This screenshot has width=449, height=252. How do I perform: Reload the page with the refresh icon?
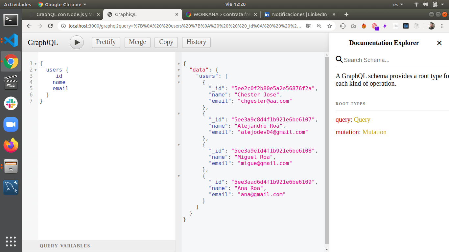coord(50,26)
